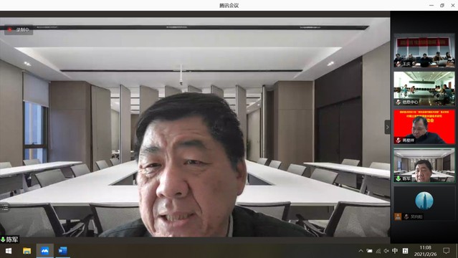458x258 pixels.
Task: Toggle the 中 Chinese input mode indicator
Action: tap(395, 251)
